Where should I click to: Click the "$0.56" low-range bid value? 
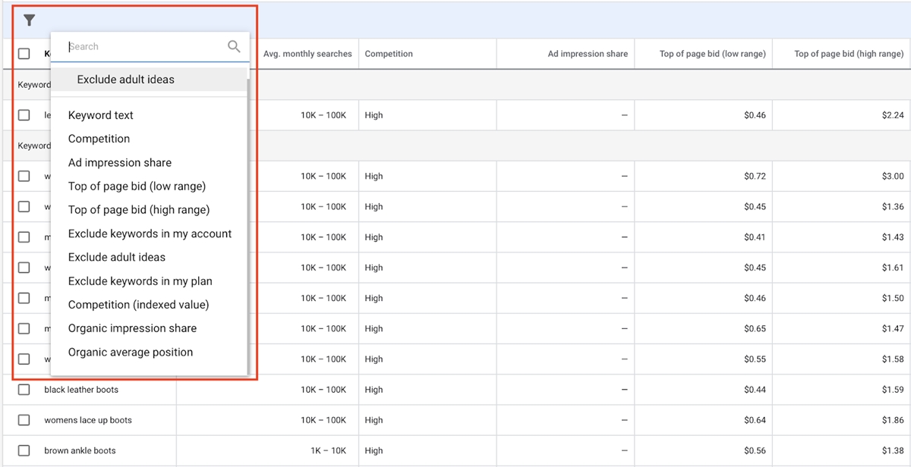click(x=755, y=450)
